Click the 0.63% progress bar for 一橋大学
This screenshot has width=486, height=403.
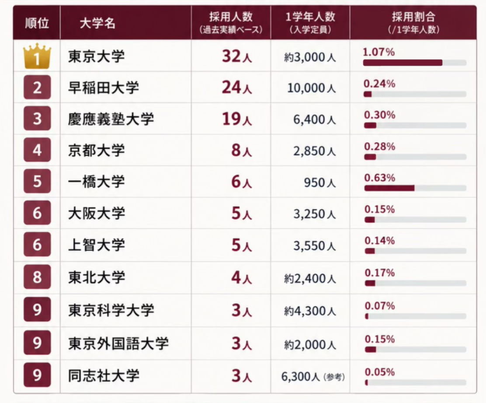point(415,188)
